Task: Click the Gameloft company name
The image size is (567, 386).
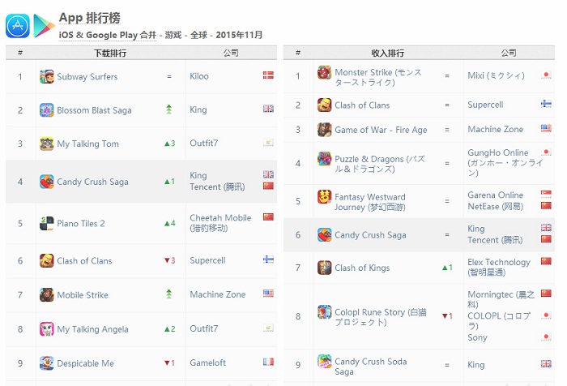Action: point(207,364)
